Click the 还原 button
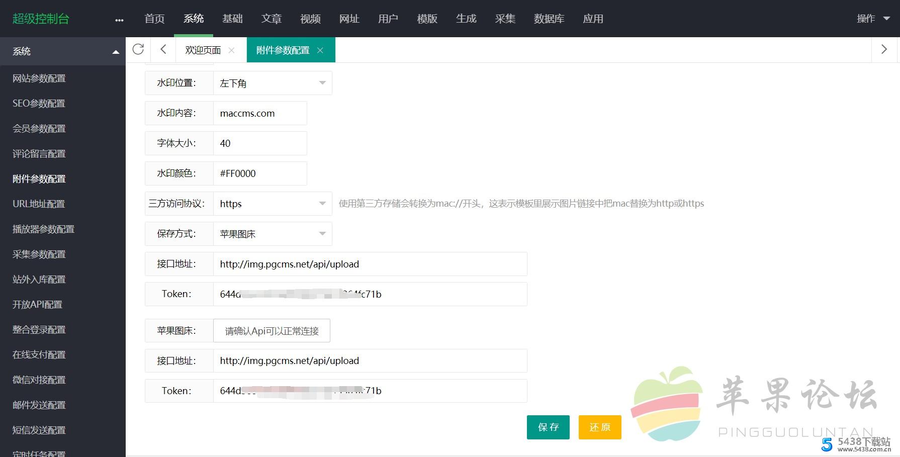Screen dimensions: 900x457 600,427
